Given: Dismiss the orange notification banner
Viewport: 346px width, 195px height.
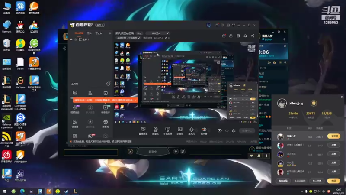Looking at the screenshot, I should click(135, 100).
